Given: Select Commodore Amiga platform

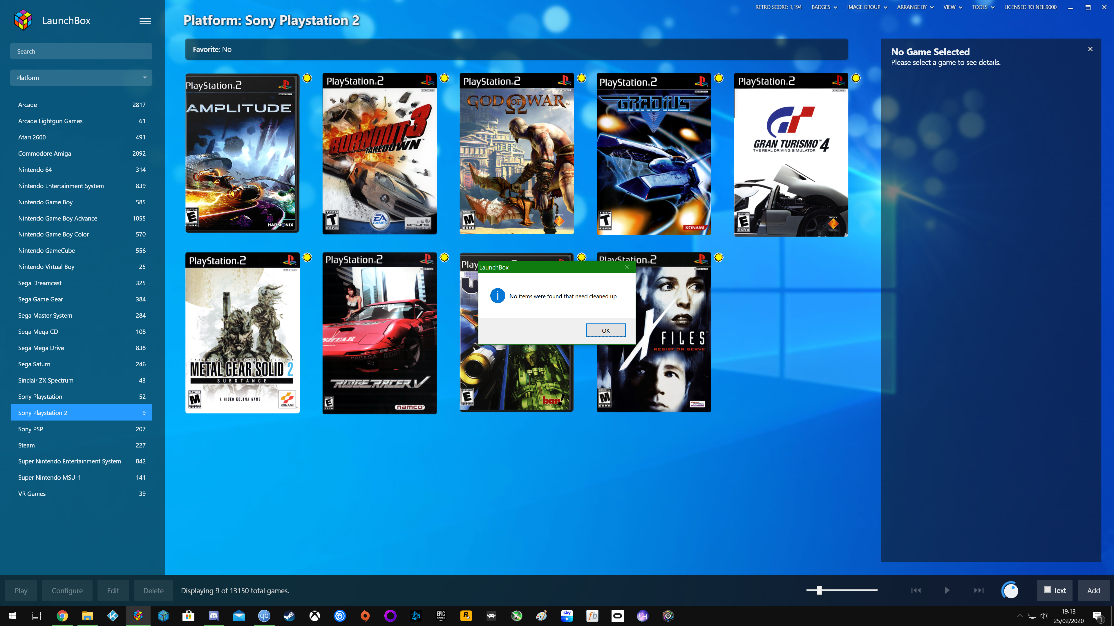Looking at the screenshot, I should coord(81,153).
